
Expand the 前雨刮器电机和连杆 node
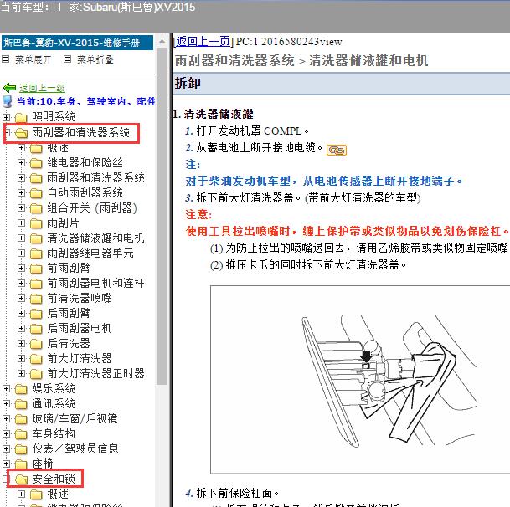point(21,283)
